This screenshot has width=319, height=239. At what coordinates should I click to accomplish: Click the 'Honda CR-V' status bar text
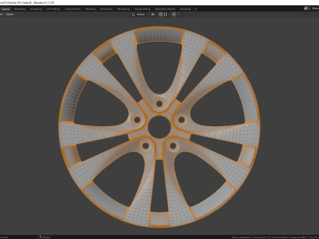pyautogui.click(x=261, y=237)
